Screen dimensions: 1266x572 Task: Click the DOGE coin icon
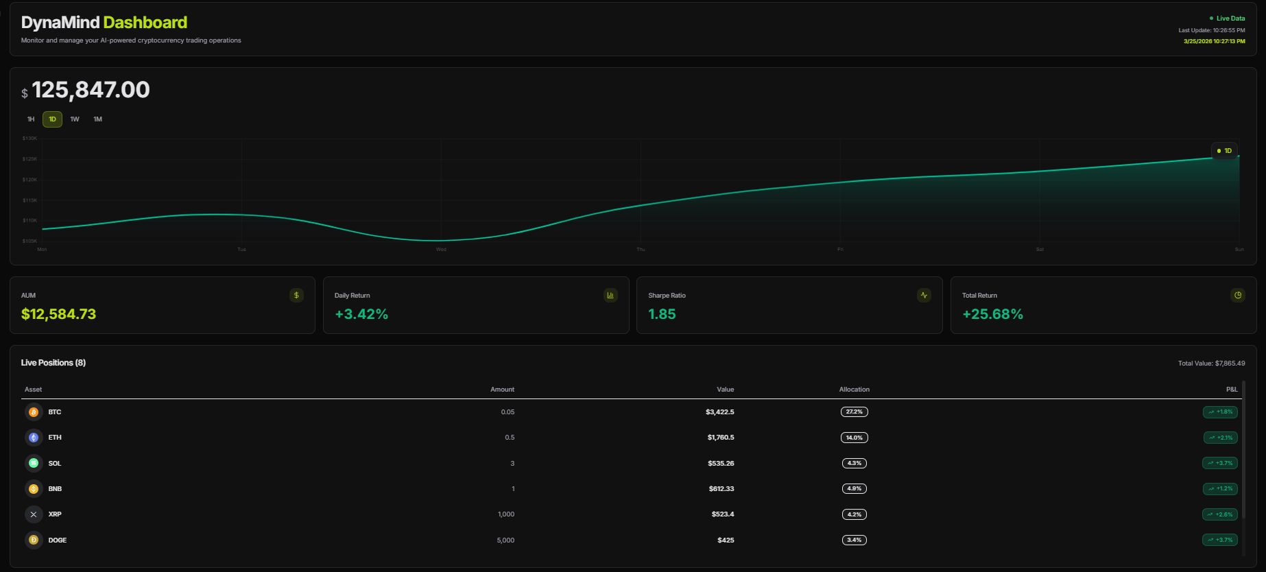pos(34,540)
